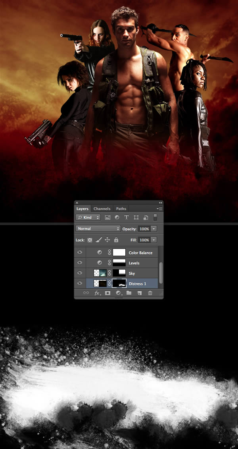Toggle the layer filtering switch
Image resolution: width=238 pixels, height=449 pixels.
[x=155, y=217]
